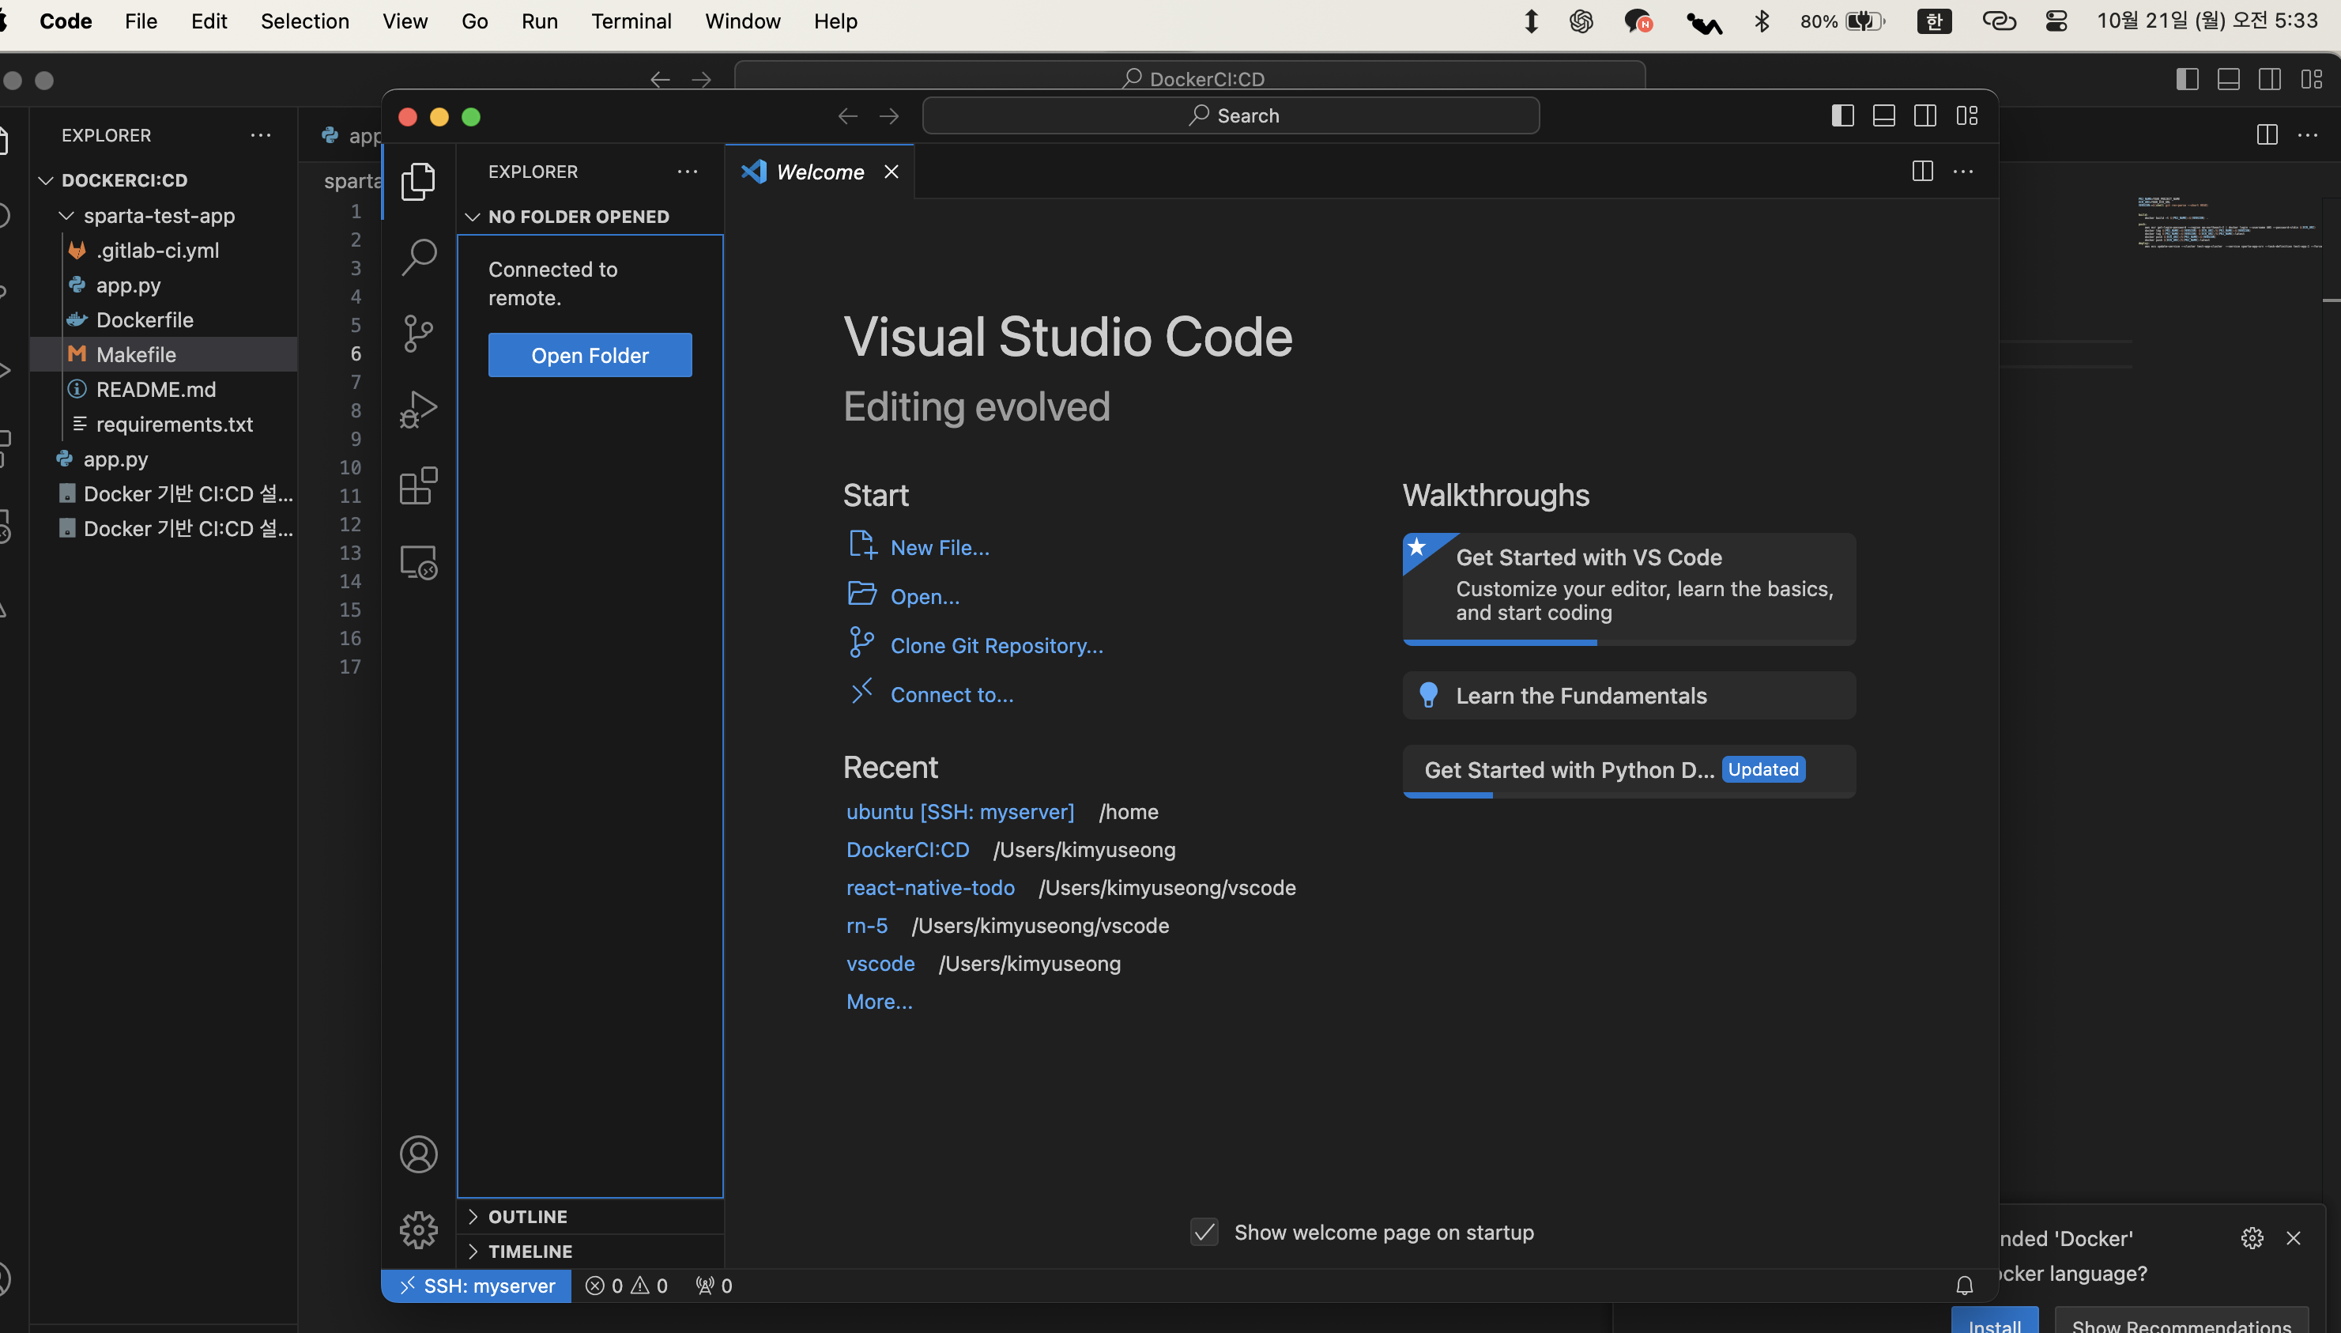Click Clone Git Repository link
Image resolution: width=2341 pixels, height=1333 pixels.
coord(996,645)
